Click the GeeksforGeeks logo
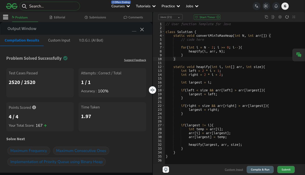The image size is (305, 175). [x=12, y=6]
